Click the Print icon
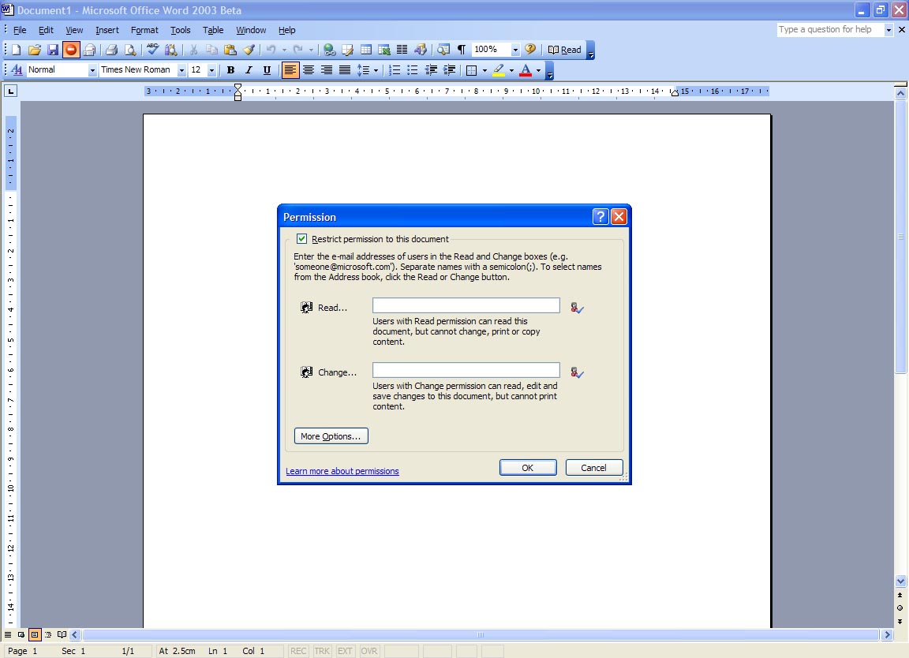 click(112, 50)
